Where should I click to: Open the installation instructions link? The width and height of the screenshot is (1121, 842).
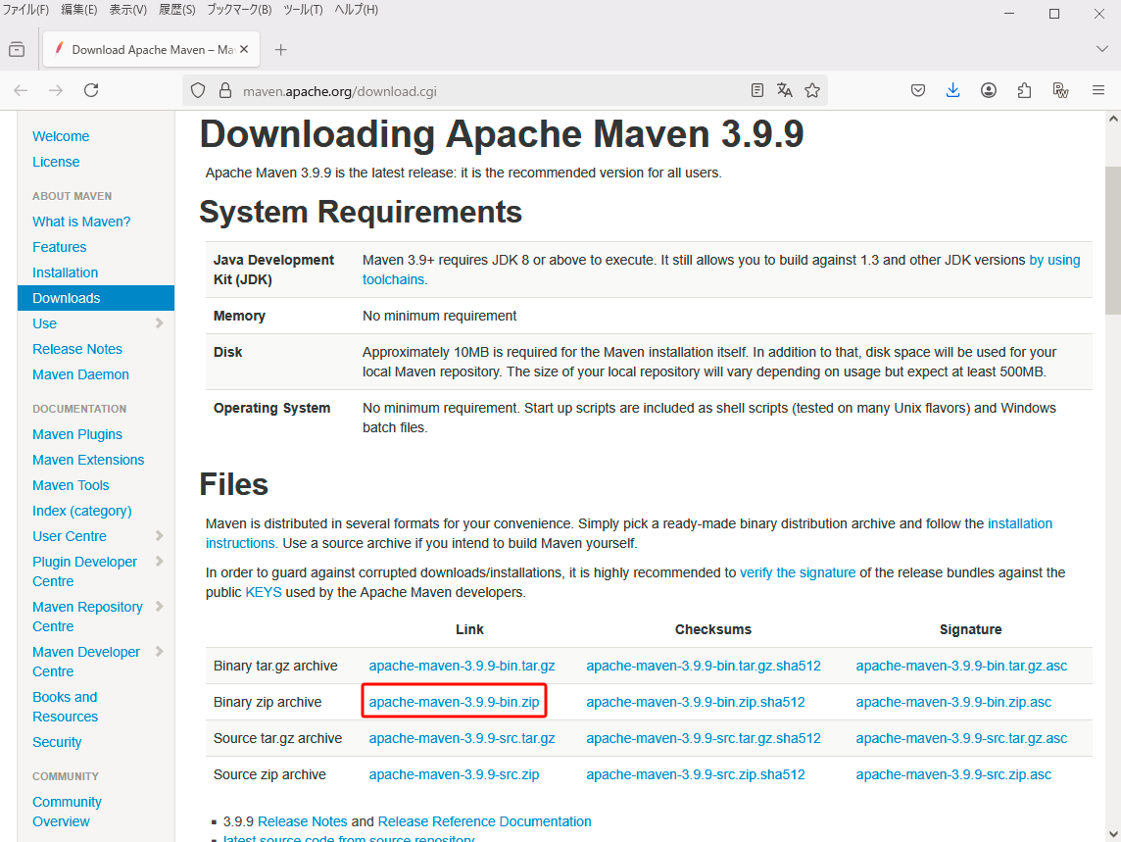click(1019, 523)
